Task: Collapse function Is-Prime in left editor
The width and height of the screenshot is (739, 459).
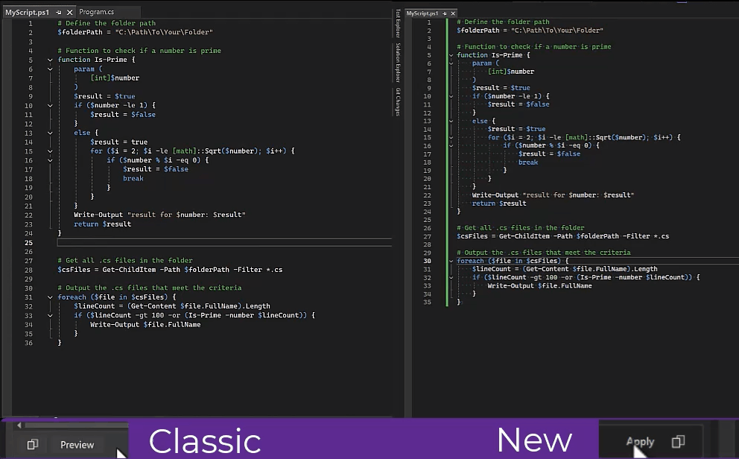Action: tap(50, 60)
